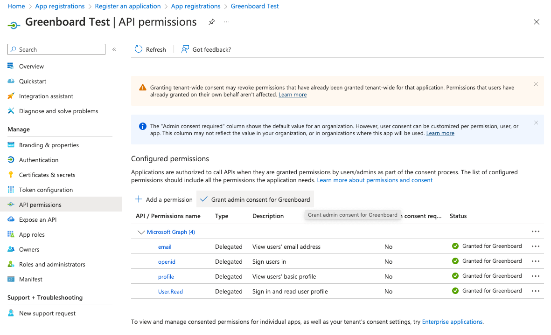
Task: Collapse the sidebar with double chevron
Action: tap(114, 49)
